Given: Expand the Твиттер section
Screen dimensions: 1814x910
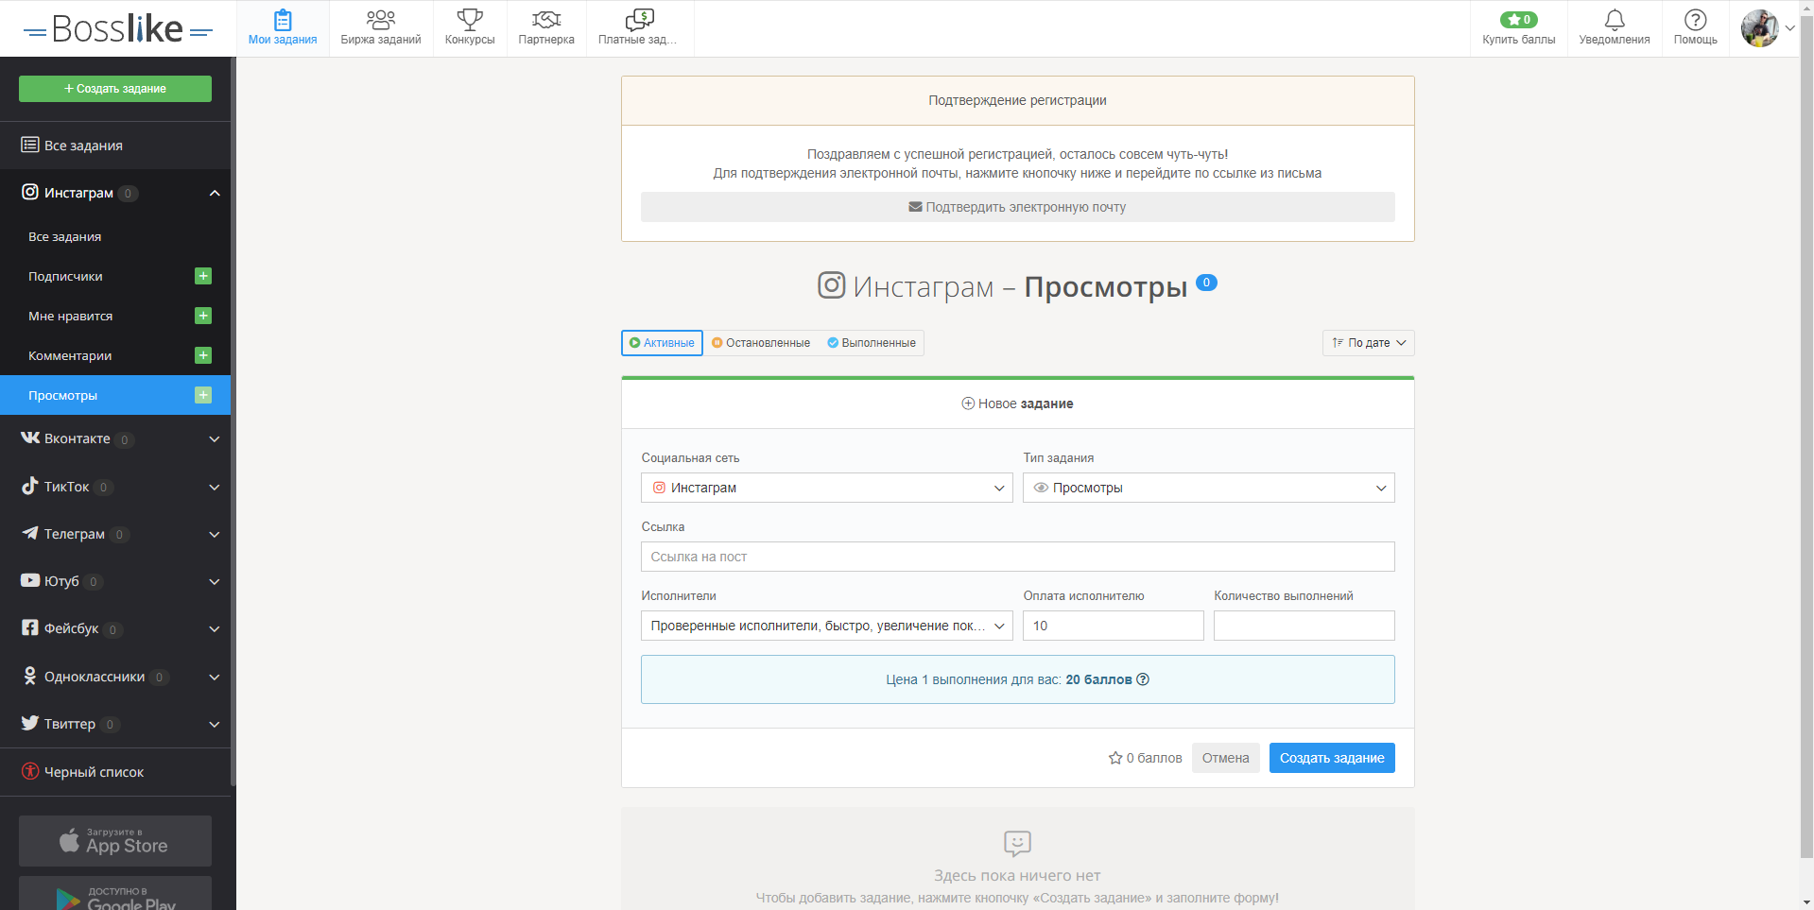Looking at the screenshot, I should (x=215, y=725).
